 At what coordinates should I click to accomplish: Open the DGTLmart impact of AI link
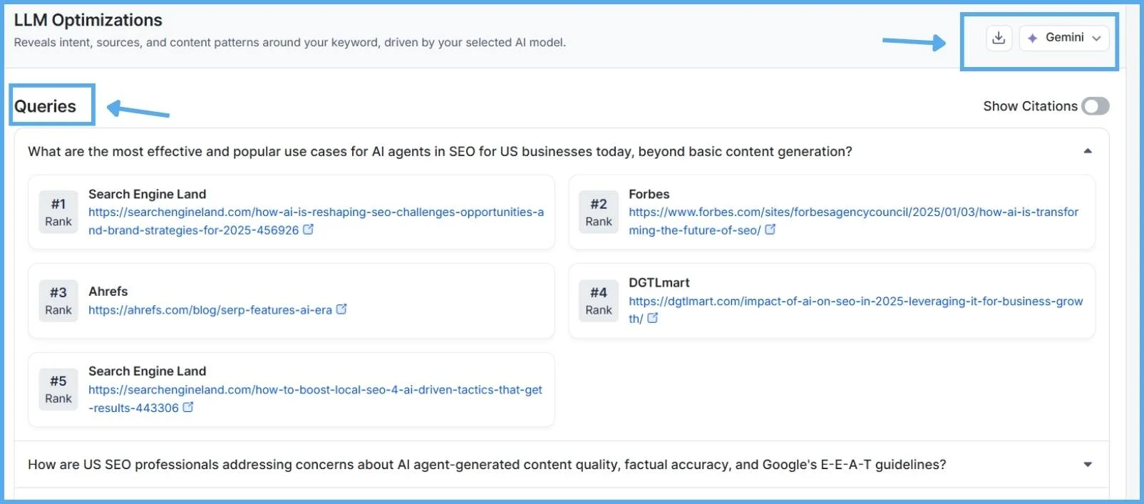(855, 310)
